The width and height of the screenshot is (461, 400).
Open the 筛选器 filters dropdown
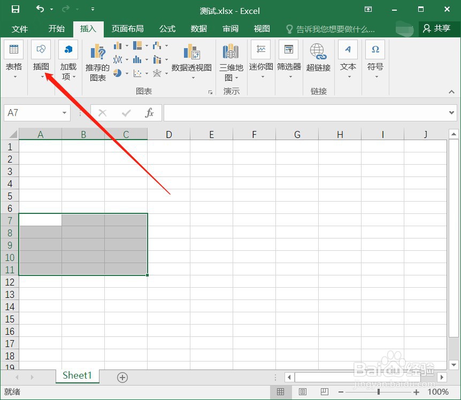(x=289, y=60)
